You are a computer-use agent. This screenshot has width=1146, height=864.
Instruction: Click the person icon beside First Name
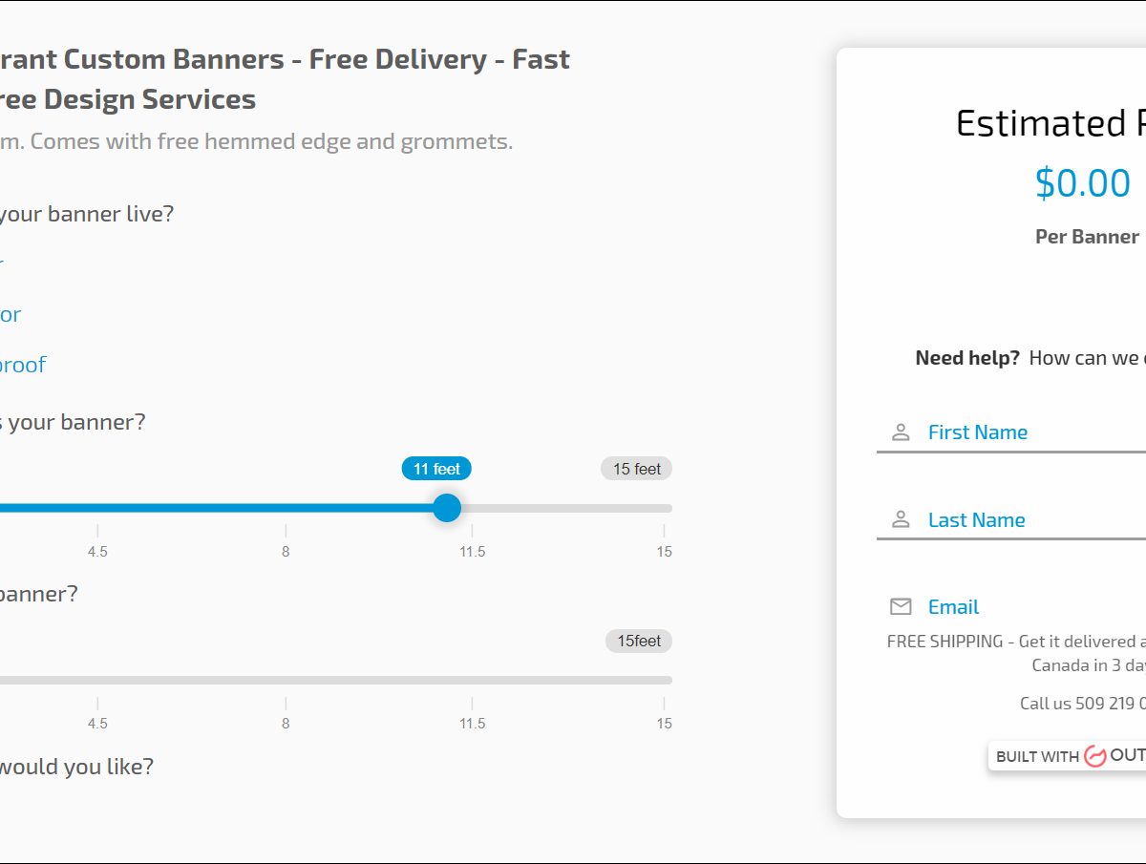(x=901, y=432)
